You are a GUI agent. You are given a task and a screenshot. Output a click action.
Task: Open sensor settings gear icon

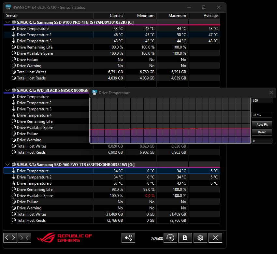pyautogui.click(x=200, y=238)
